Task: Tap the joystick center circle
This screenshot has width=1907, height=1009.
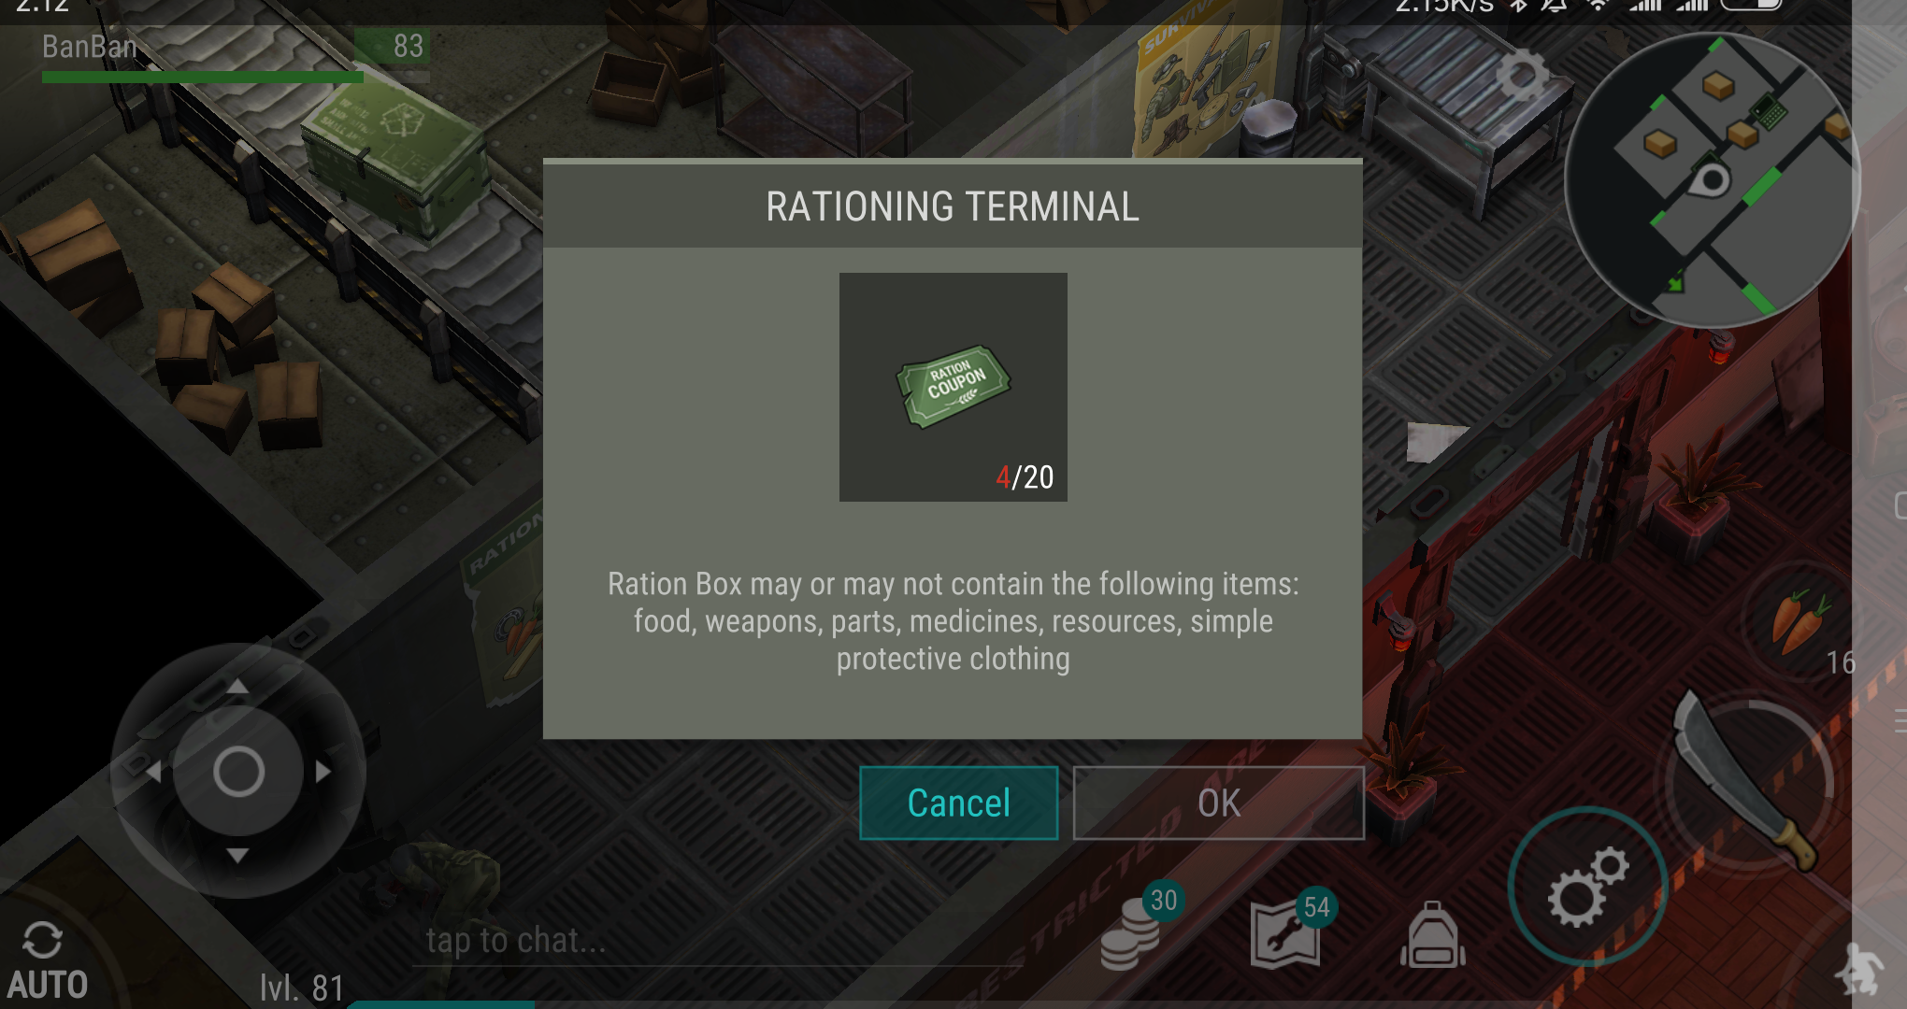Action: 238,772
